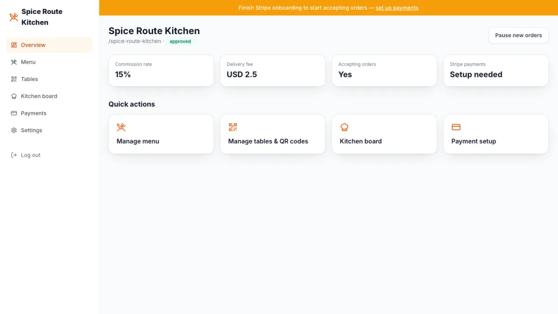
Task: Select the Kitchen board quick action label
Action: tap(361, 141)
